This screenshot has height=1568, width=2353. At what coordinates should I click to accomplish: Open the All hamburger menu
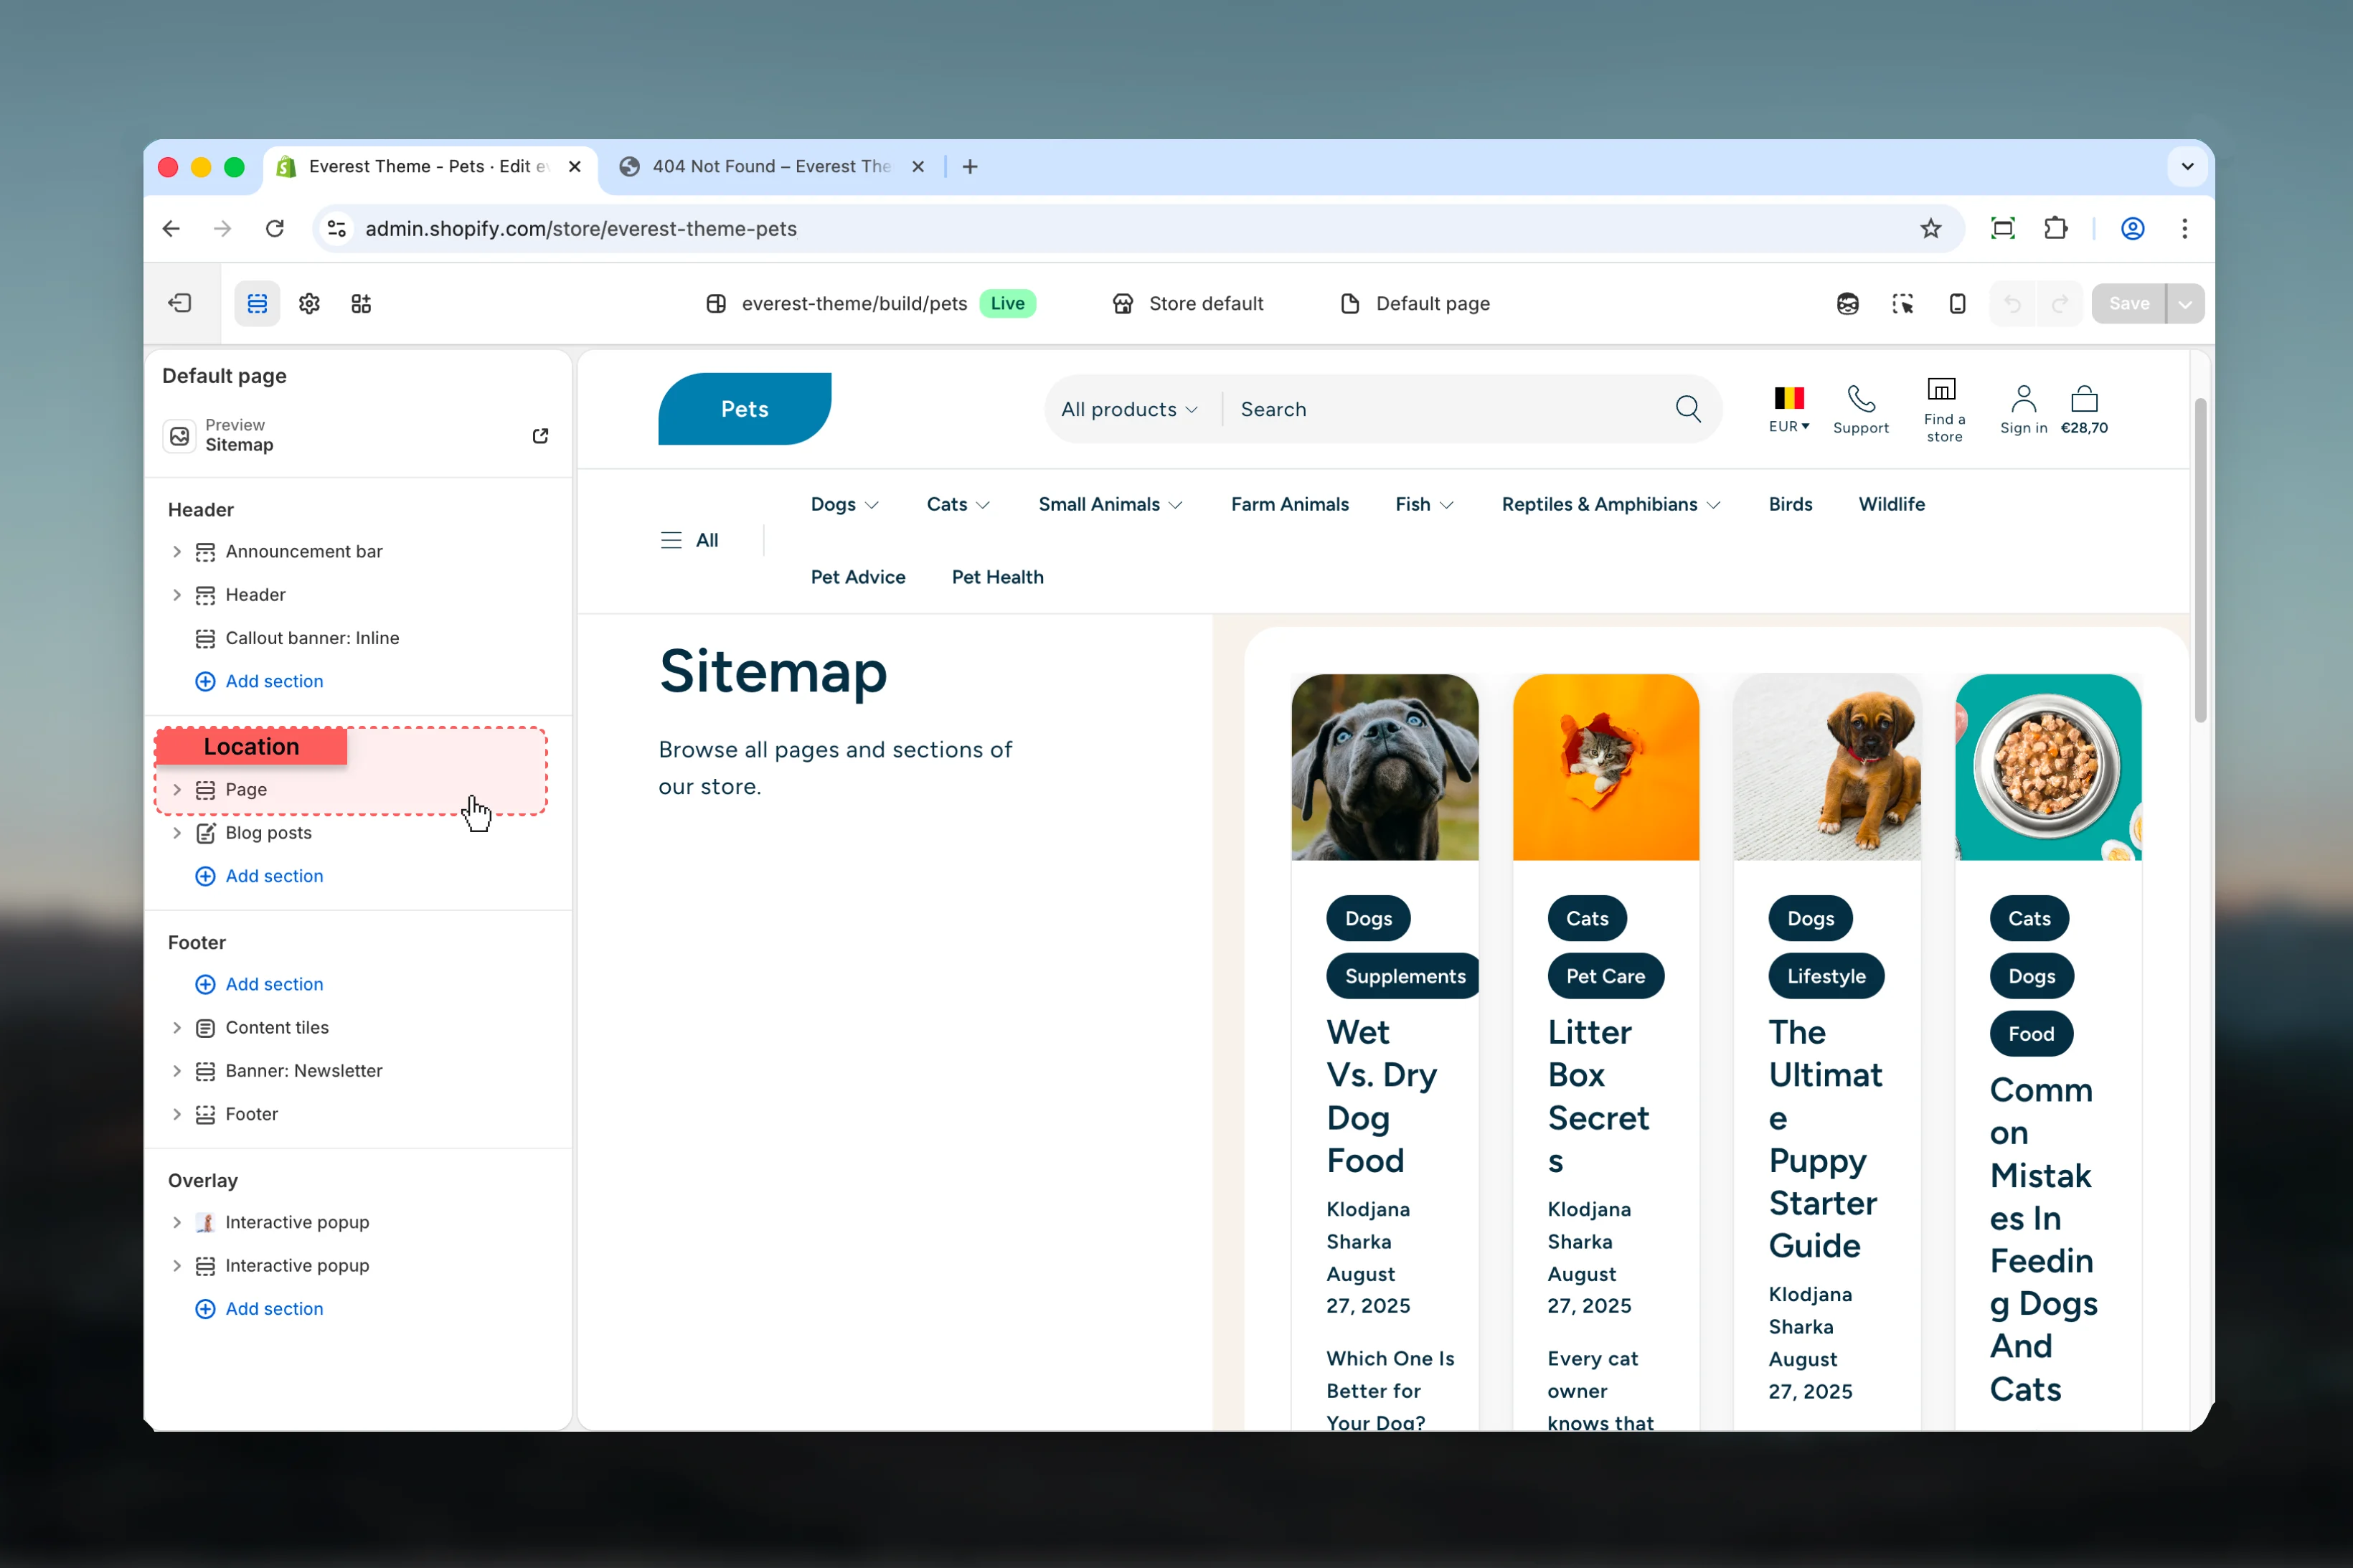click(689, 540)
